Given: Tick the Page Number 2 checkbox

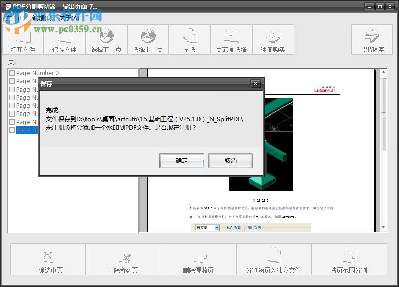Looking at the screenshot, I should 12,73.
